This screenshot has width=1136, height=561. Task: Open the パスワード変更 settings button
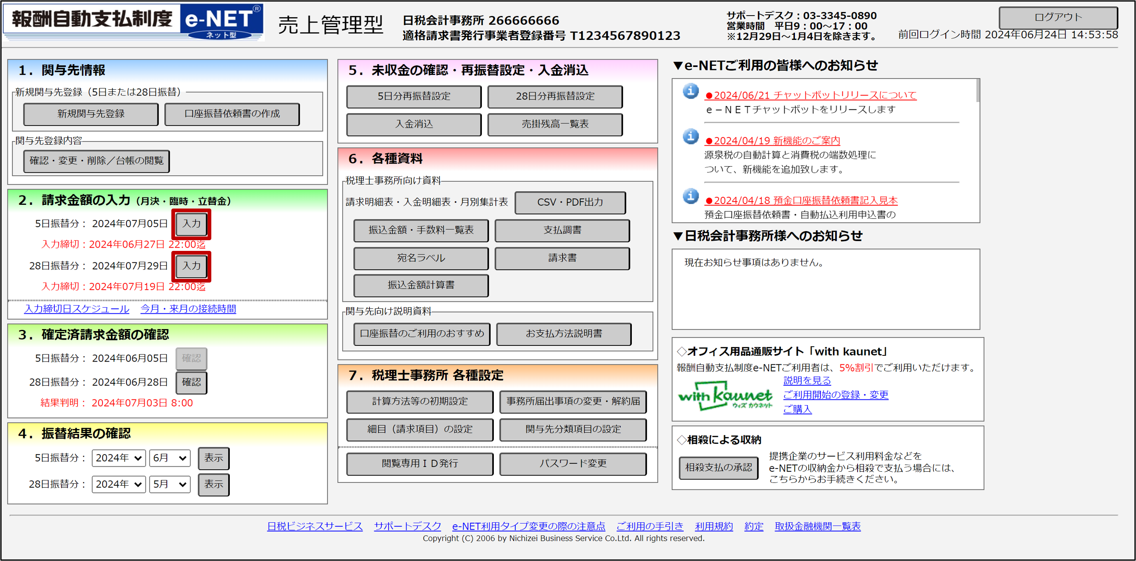click(573, 464)
